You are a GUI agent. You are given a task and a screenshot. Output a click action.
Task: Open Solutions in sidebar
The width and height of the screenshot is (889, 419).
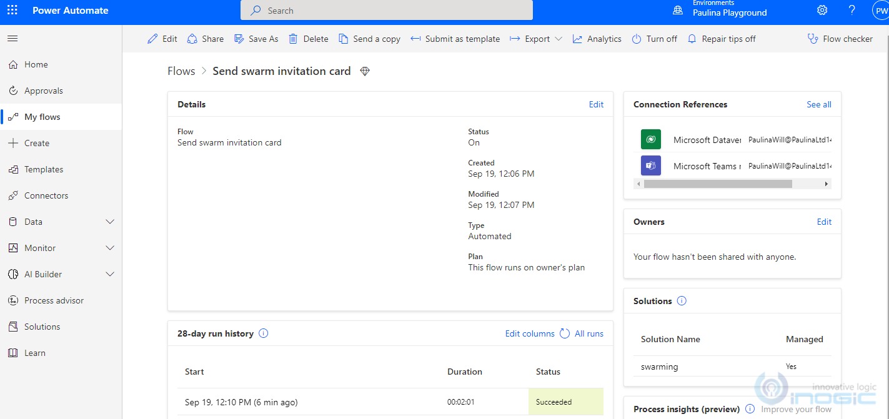[x=61, y=327]
